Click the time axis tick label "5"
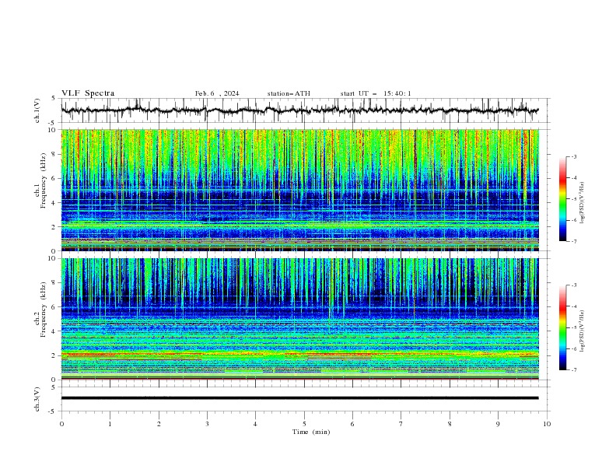Image resolution: width=616 pixels, height=476 pixels. tap(304, 424)
